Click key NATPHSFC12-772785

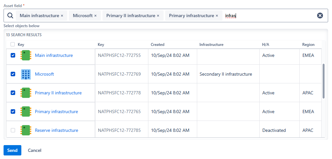pyautogui.click(x=119, y=130)
